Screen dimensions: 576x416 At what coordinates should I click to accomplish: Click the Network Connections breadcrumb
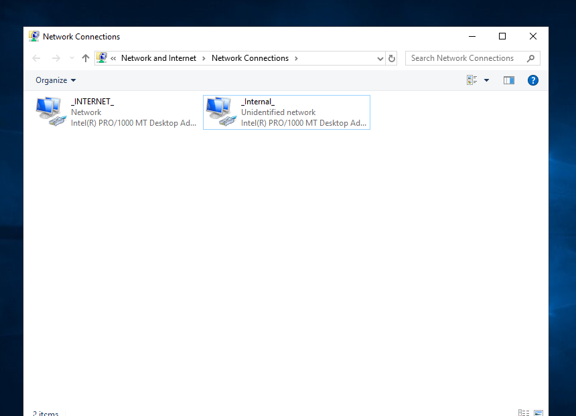click(250, 58)
